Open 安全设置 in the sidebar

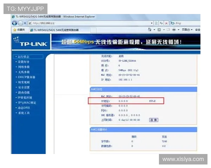tap(24, 87)
